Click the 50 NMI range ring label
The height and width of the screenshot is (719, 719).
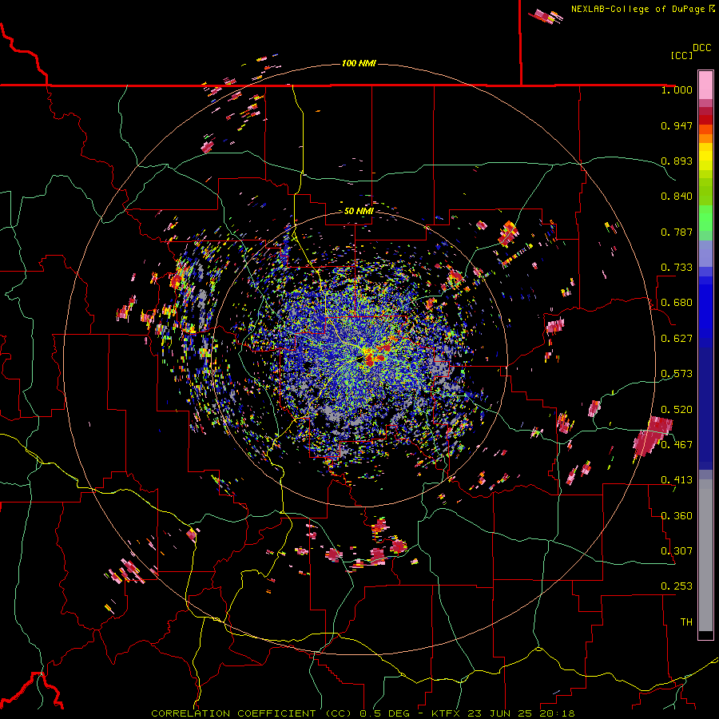[359, 211]
